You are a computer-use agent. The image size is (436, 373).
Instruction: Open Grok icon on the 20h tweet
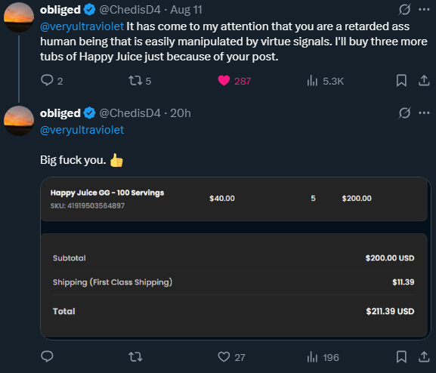pyautogui.click(x=404, y=113)
